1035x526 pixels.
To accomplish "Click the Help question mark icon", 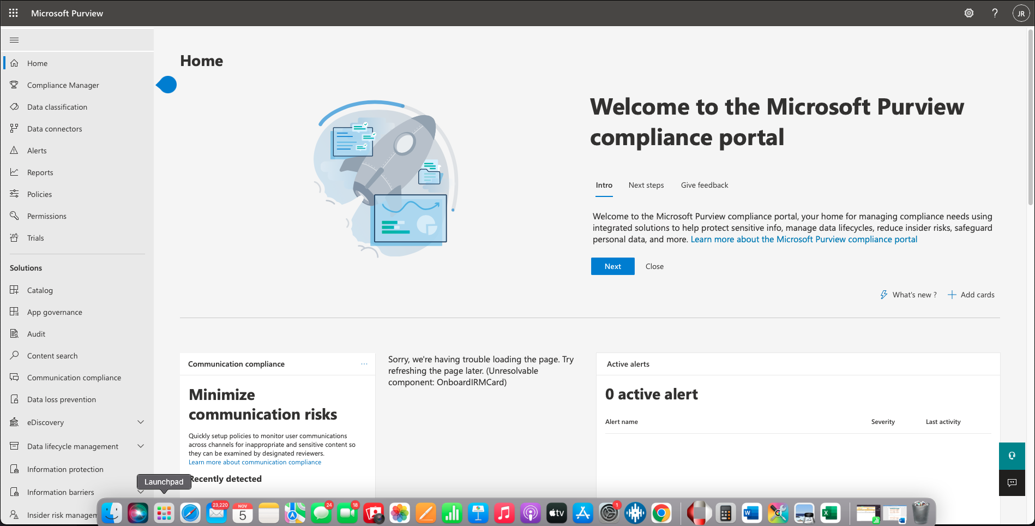I will pos(995,13).
